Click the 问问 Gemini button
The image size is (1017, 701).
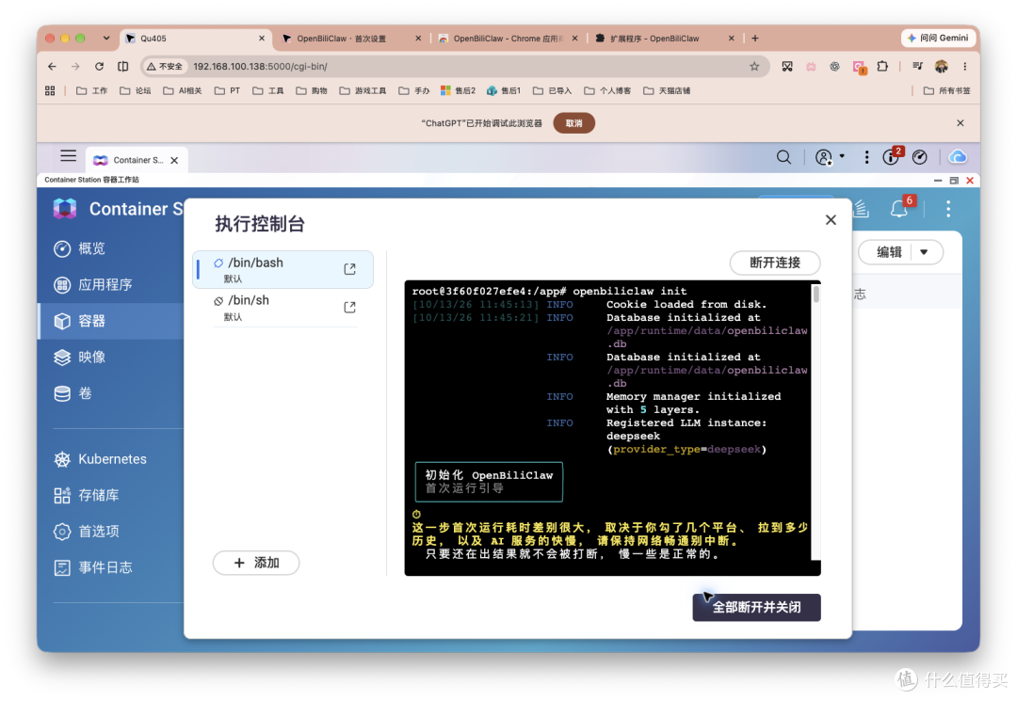pos(939,39)
